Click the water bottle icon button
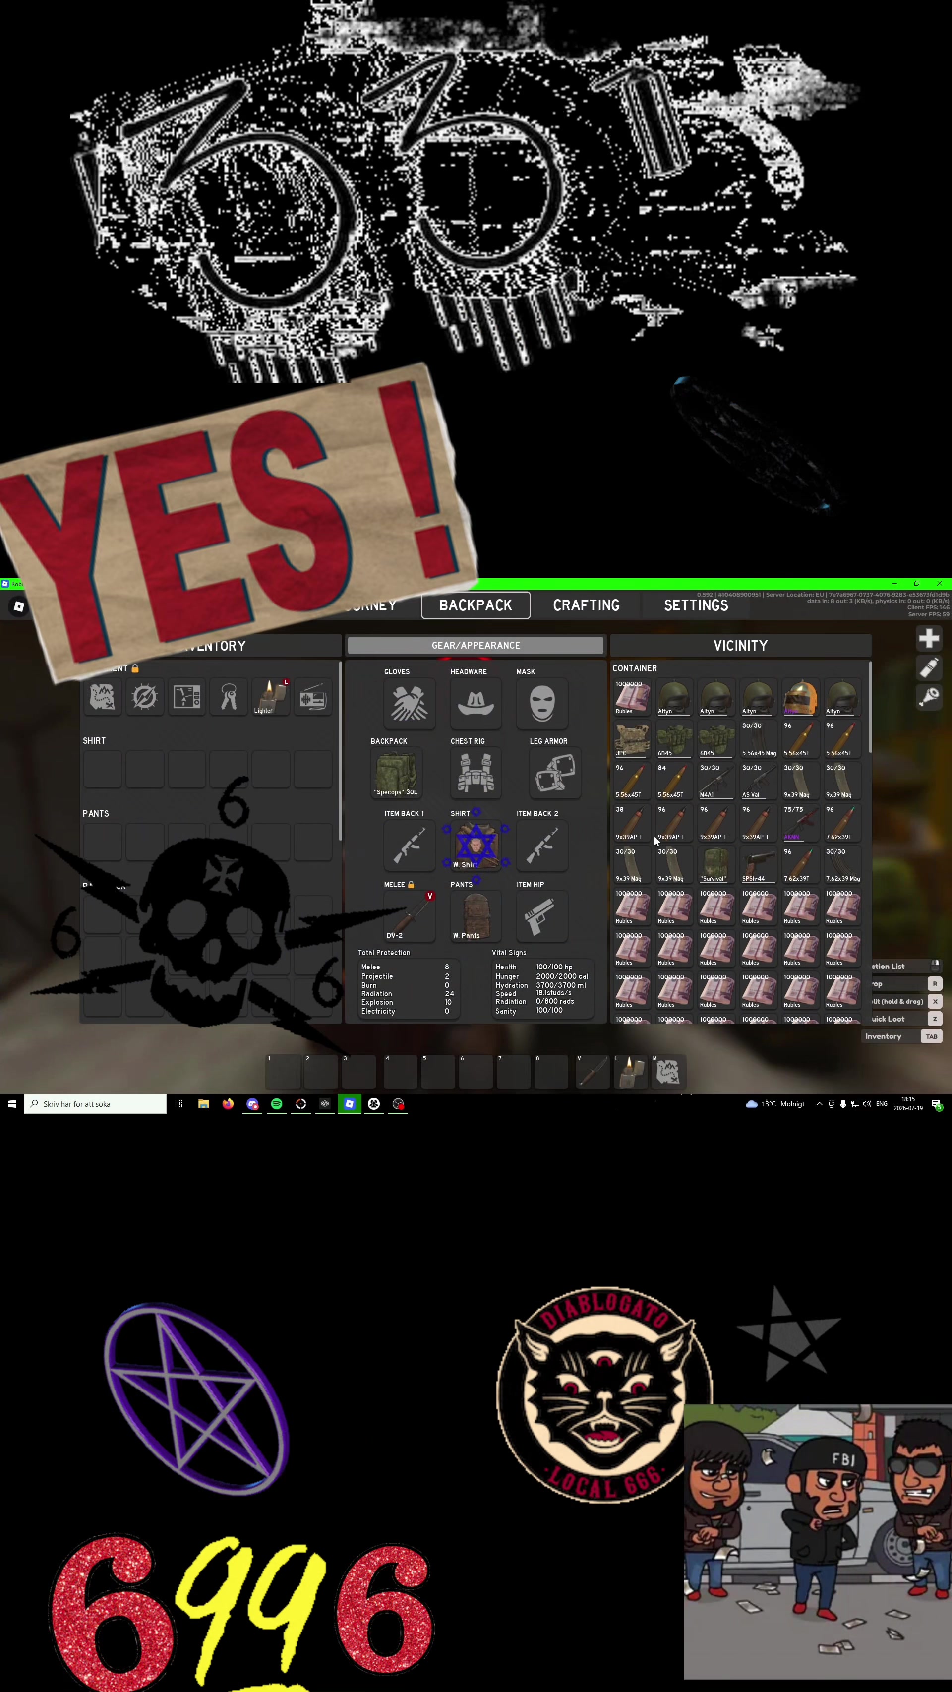 [928, 668]
